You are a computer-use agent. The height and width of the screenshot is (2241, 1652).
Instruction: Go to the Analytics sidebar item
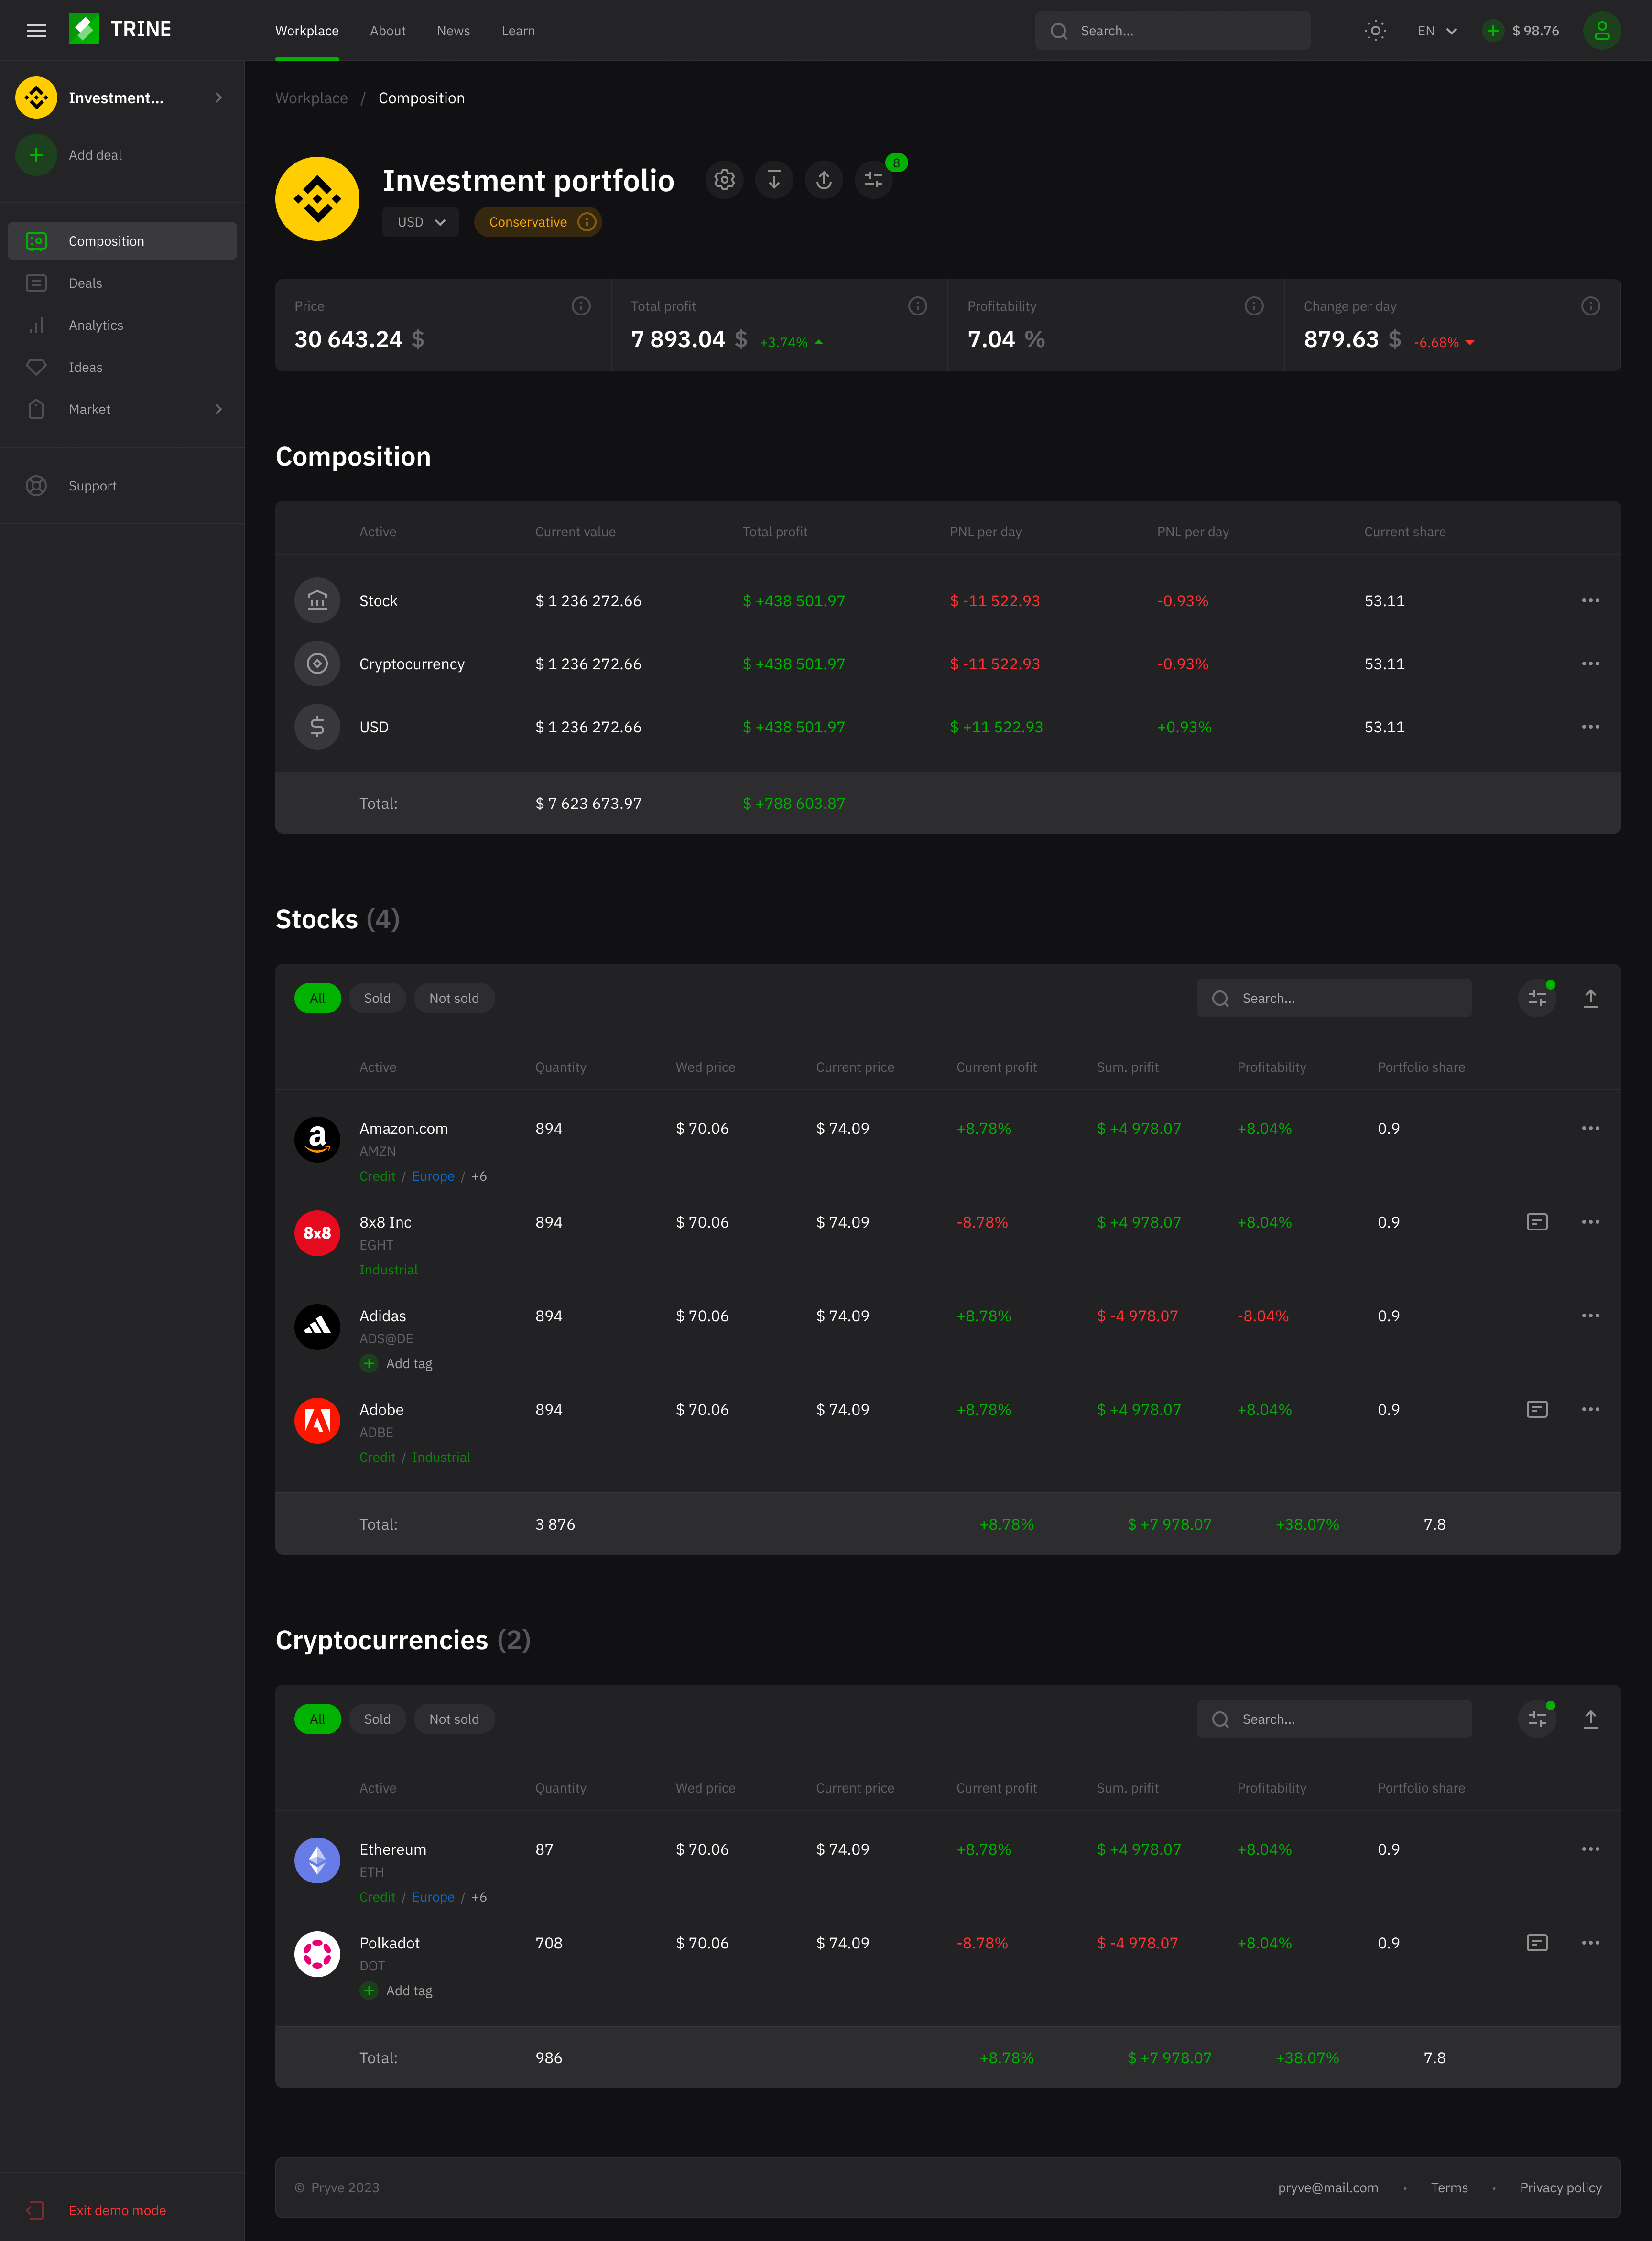96,325
